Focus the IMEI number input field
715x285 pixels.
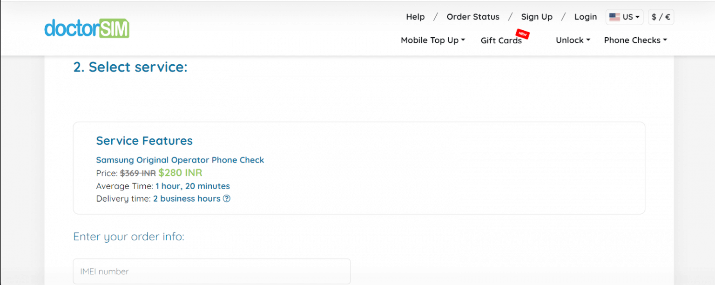[212, 271]
